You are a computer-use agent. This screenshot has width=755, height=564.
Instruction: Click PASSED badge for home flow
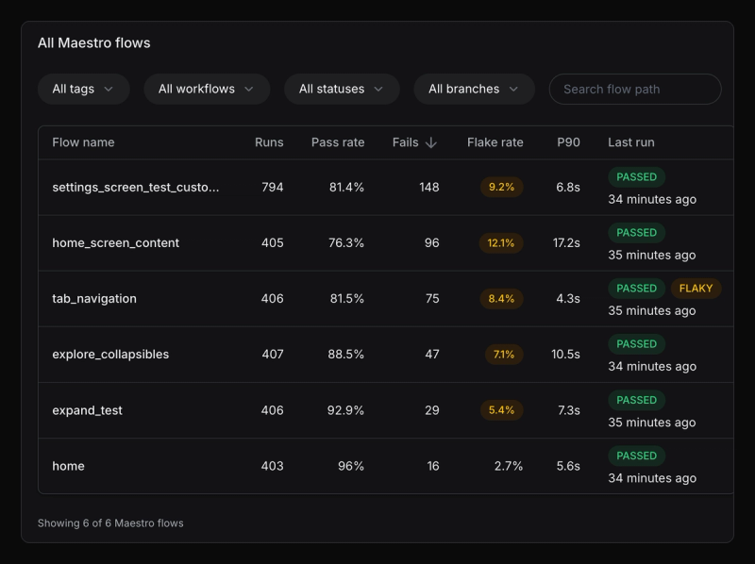click(636, 456)
